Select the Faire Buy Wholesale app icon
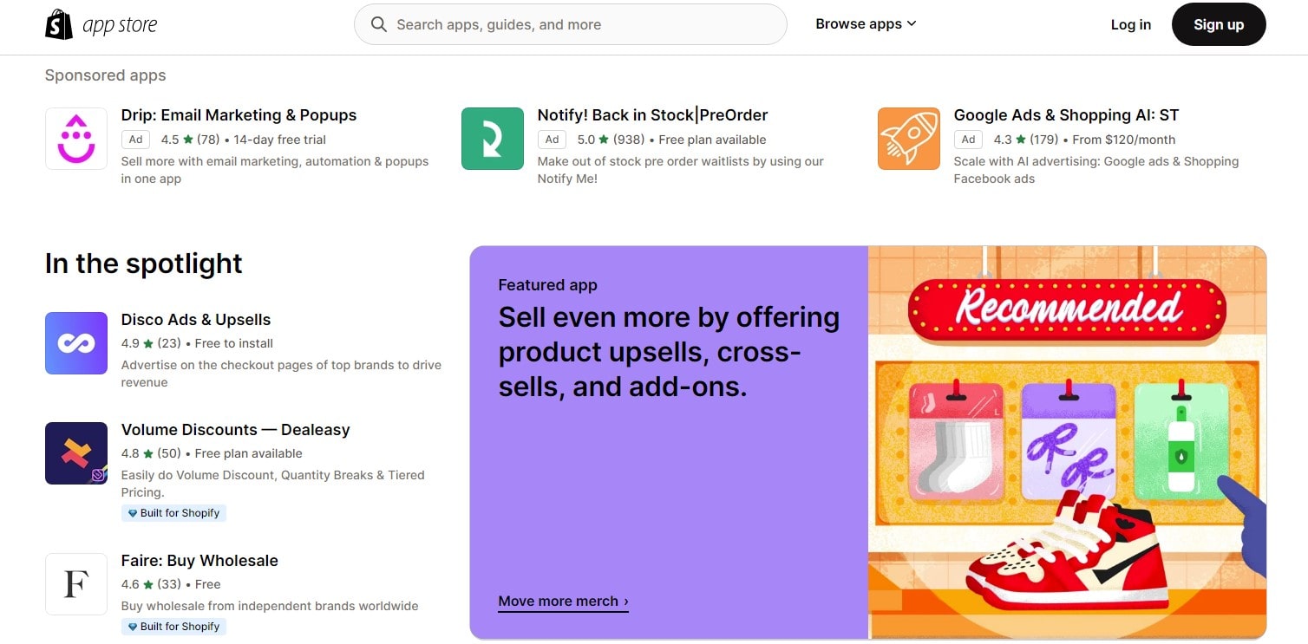This screenshot has width=1308, height=644. point(75,584)
